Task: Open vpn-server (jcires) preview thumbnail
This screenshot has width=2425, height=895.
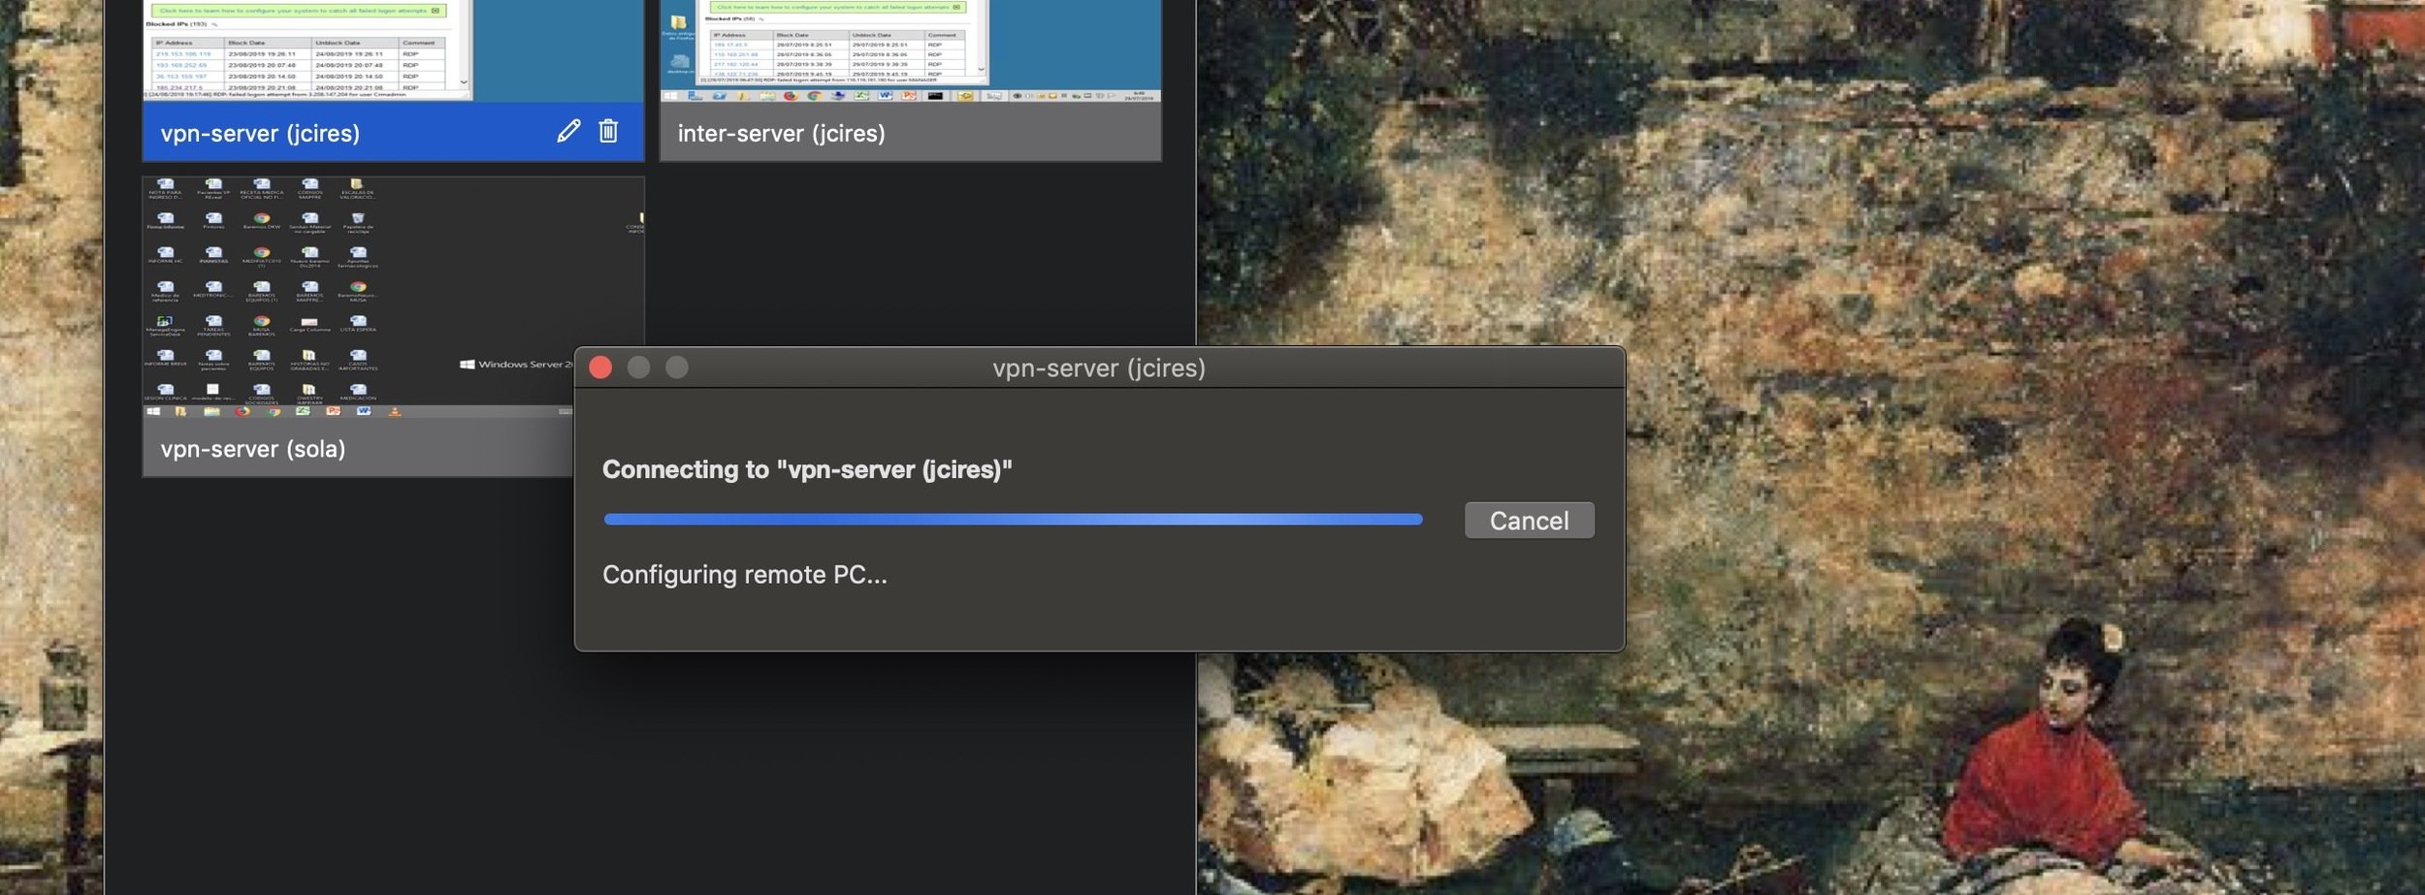Action: pos(393,50)
